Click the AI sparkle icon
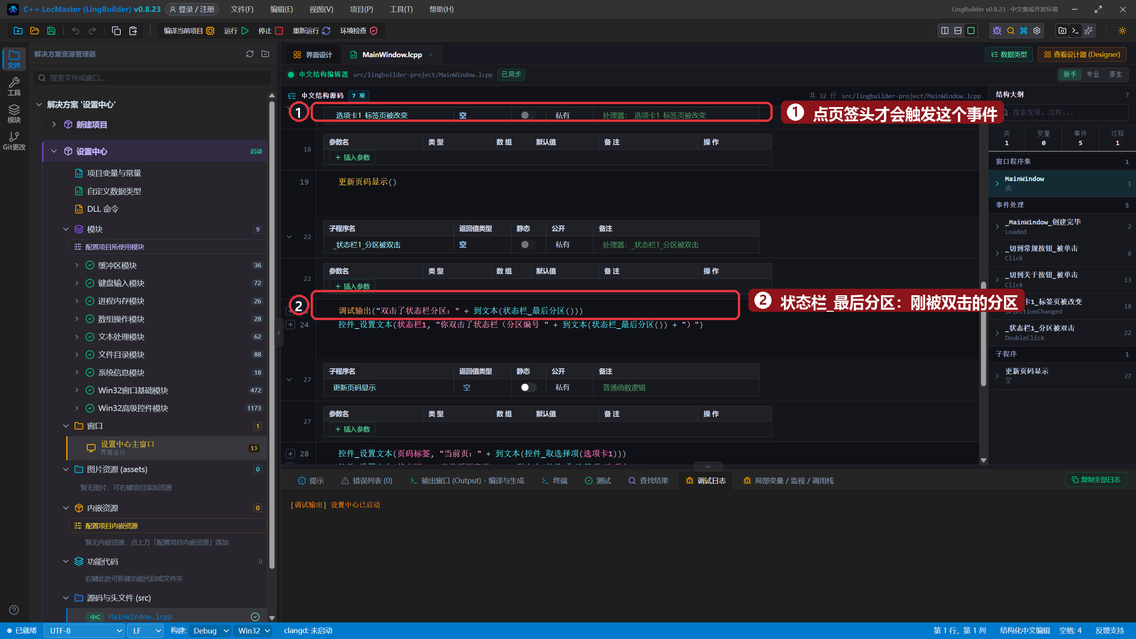 [1089, 31]
